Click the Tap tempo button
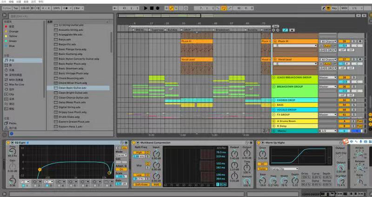The width and height of the screenshot is (372, 197). (16, 8)
